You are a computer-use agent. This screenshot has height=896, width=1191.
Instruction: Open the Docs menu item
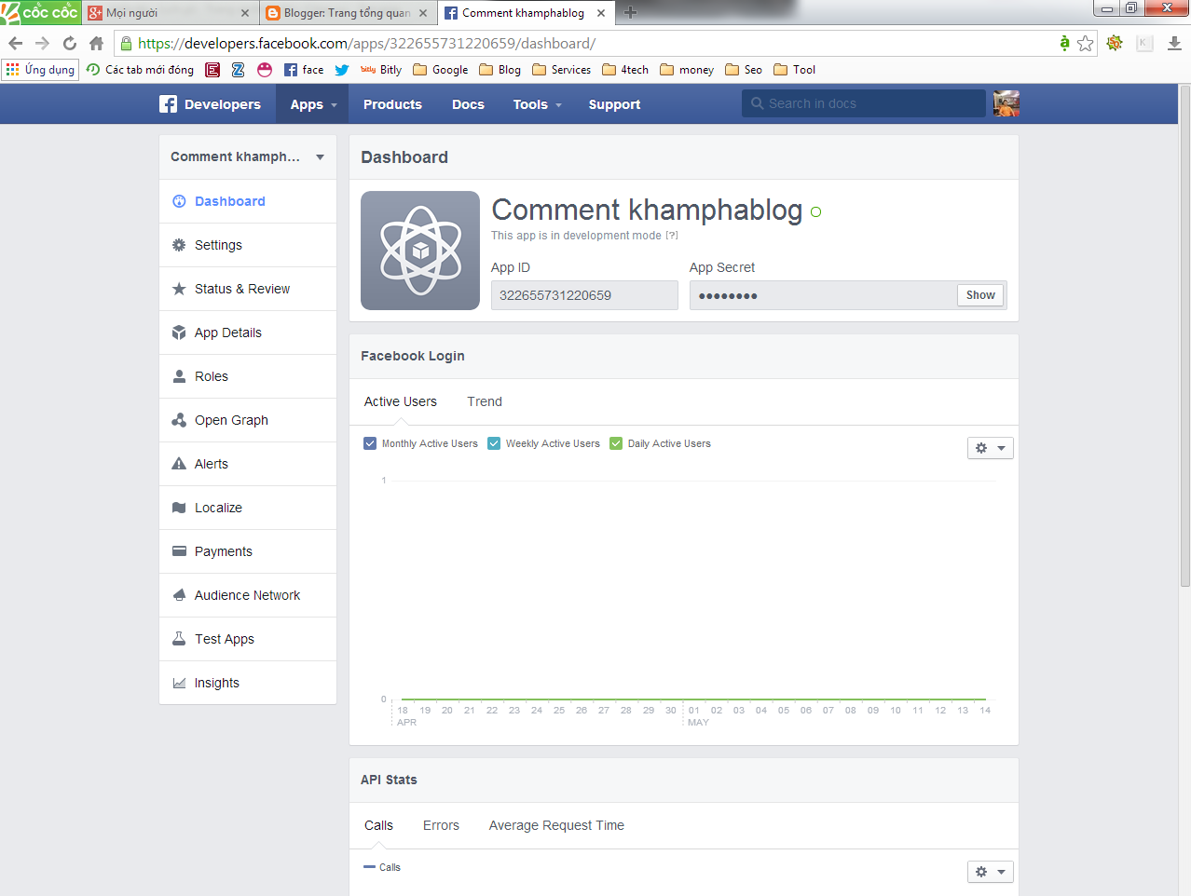468,104
